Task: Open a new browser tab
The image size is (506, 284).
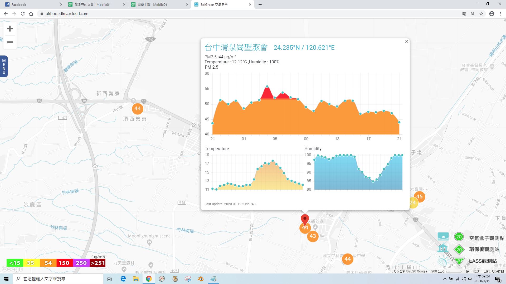Action: coord(260,4)
